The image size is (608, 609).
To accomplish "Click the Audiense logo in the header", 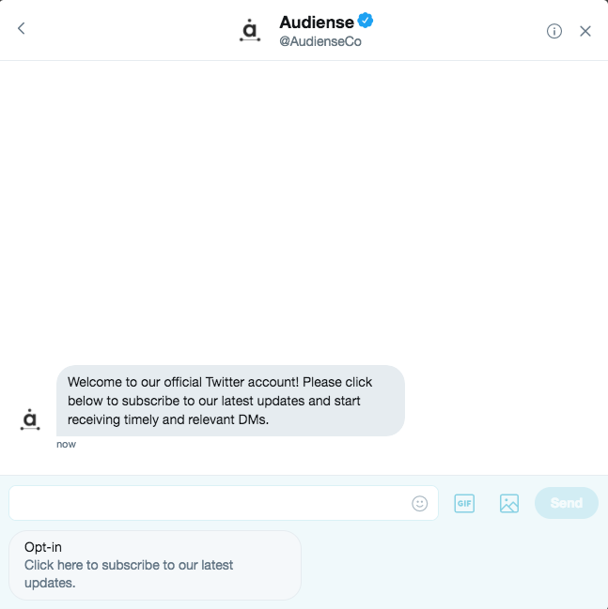I will coord(250,30).
